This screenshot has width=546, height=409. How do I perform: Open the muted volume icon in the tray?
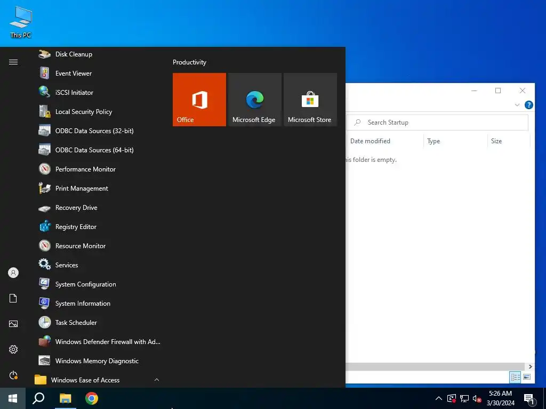pos(477,398)
